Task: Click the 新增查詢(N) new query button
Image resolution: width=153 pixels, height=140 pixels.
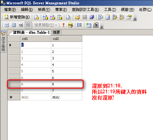Action: 17,17
